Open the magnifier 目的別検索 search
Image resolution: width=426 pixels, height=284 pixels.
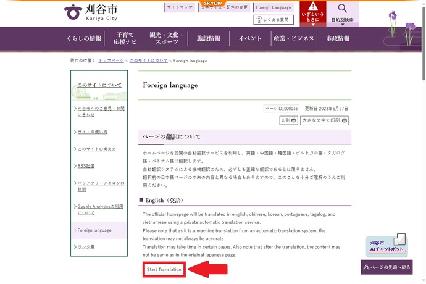click(342, 14)
